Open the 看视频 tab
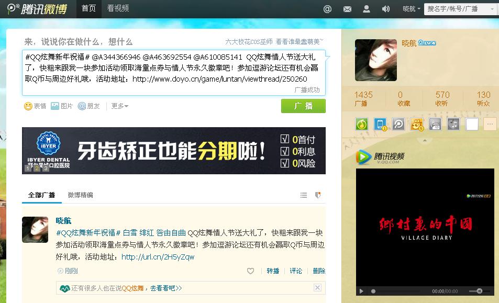Viewport: 499px width, 303px height. click(118, 8)
